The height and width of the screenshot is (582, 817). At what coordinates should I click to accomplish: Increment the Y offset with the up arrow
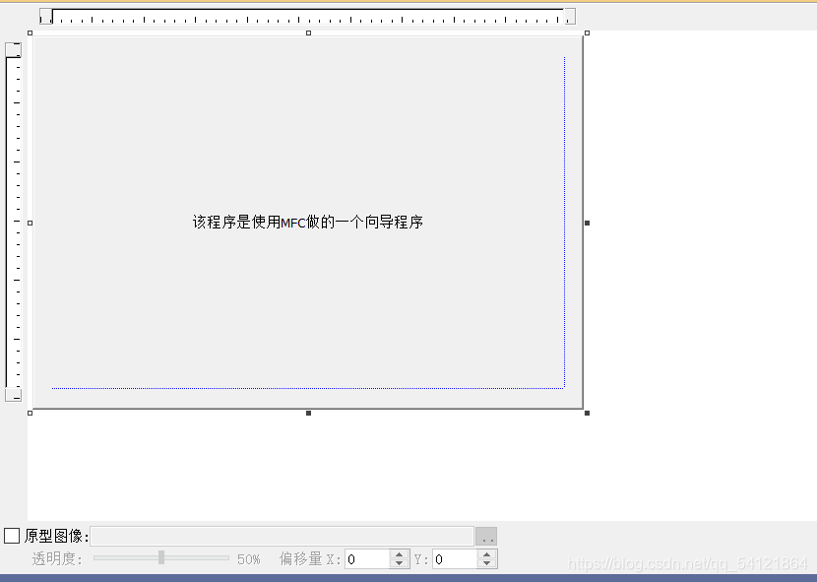click(x=486, y=552)
